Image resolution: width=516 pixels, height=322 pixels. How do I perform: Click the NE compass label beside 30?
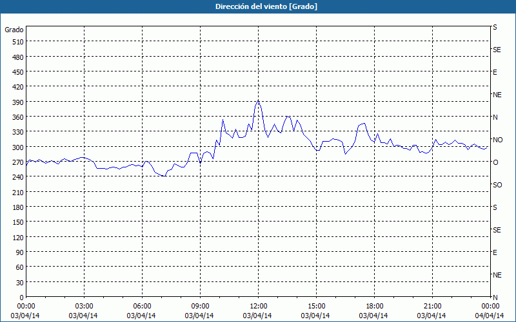[497, 275]
